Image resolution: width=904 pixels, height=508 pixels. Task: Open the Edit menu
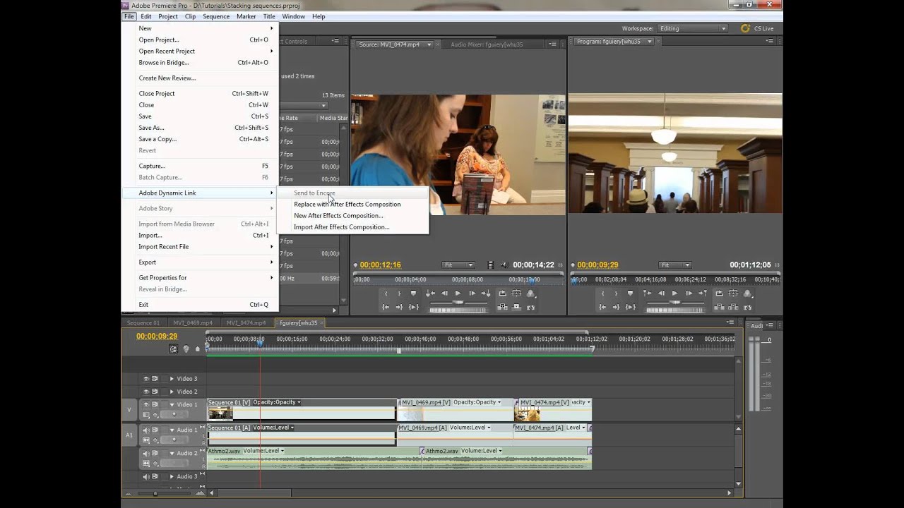[x=145, y=16]
